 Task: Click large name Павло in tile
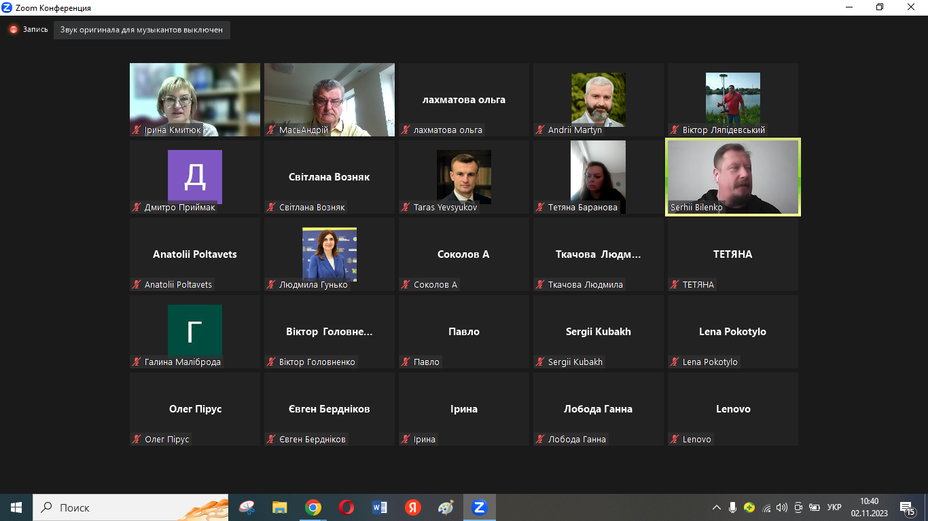464,332
